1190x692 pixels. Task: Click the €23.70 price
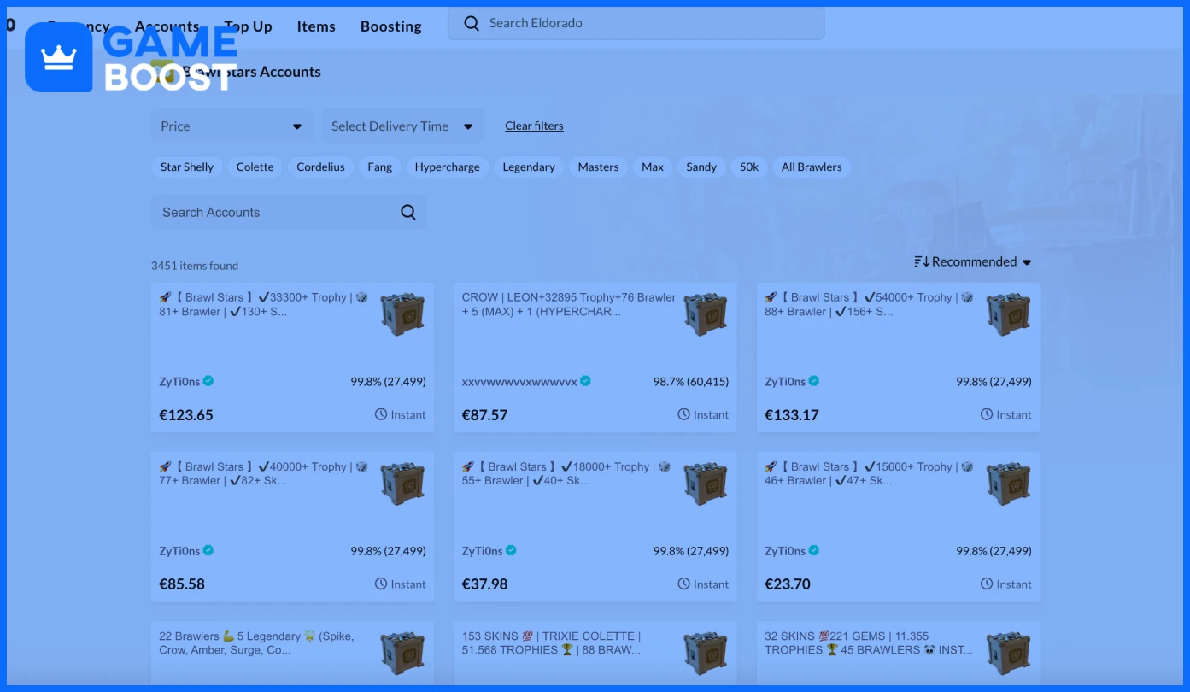coord(788,584)
